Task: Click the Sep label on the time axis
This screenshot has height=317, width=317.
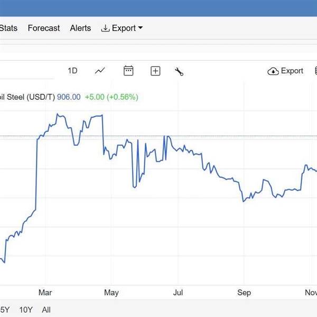Action: coord(244,292)
